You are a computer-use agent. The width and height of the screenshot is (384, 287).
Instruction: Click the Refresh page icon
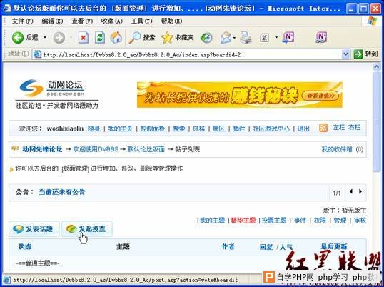click(100, 38)
